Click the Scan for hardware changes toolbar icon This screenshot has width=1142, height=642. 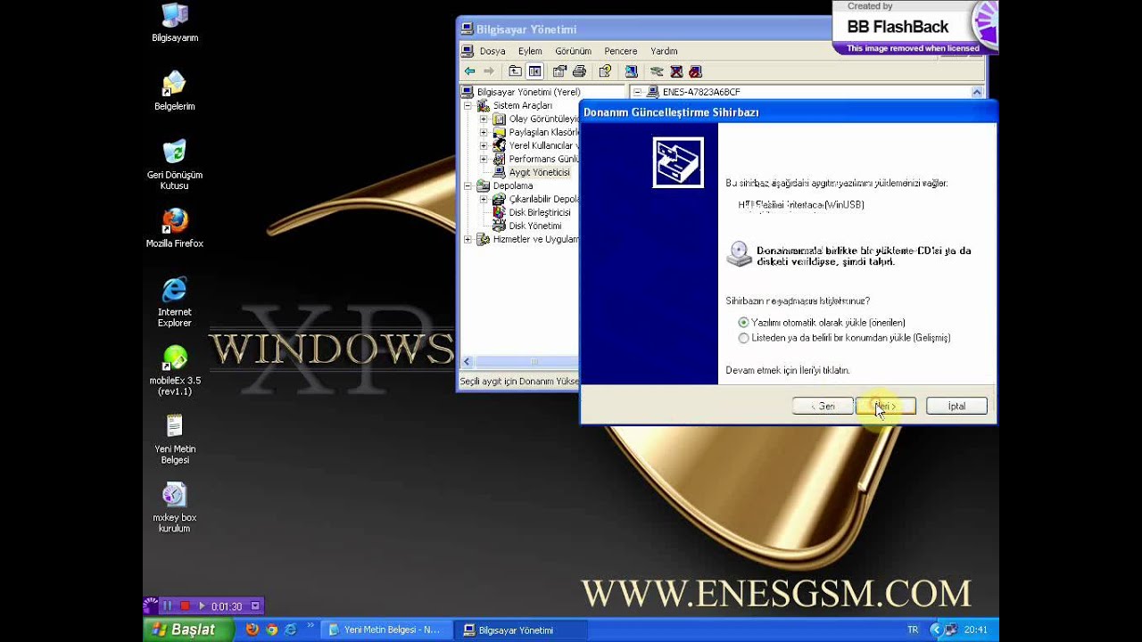pyautogui.click(x=631, y=71)
